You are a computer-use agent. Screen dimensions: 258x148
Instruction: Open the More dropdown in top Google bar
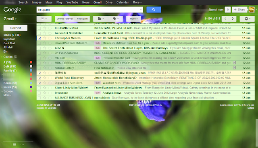(137, 2)
